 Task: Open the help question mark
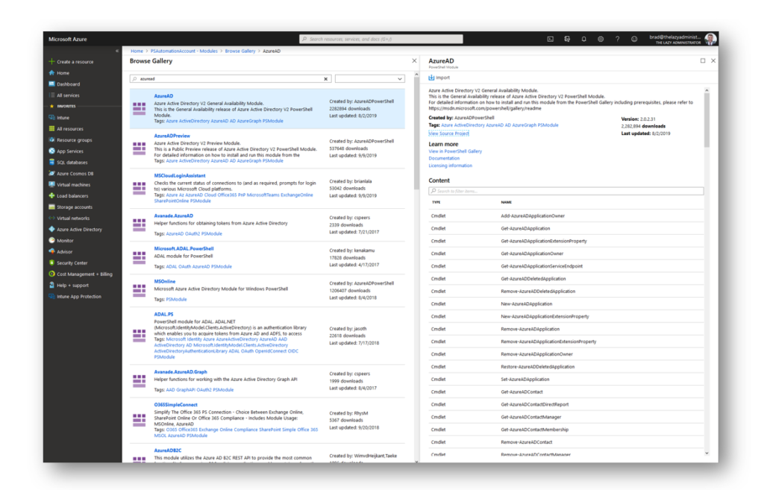click(x=617, y=39)
